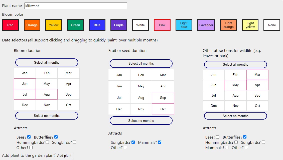Uncheck Butterflies under Other attractions attracts
This screenshot has width=283, height=160.
coord(245,137)
